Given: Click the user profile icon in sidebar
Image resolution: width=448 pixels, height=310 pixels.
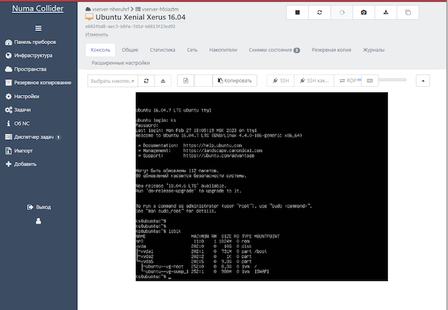Looking at the screenshot, I should [x=39, y=221].
